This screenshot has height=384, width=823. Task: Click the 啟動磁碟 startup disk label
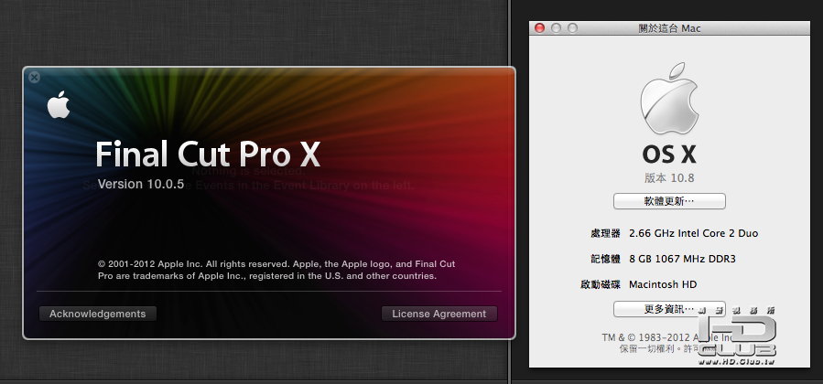[601, 284]
